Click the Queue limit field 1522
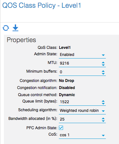This screenshot has width=119, height=144. (x=80, y=102)
